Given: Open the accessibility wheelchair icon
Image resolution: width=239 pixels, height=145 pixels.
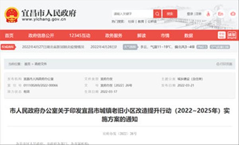Looking at the screenshot, I should pyautogui.click(x=208, y=14).
